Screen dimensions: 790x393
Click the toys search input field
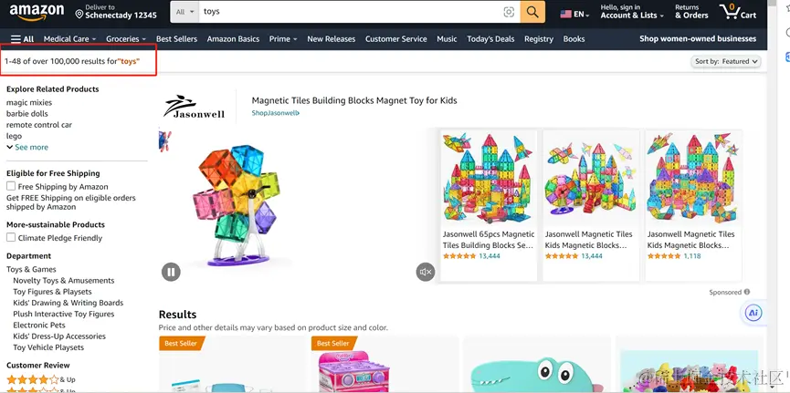point(347,12)
